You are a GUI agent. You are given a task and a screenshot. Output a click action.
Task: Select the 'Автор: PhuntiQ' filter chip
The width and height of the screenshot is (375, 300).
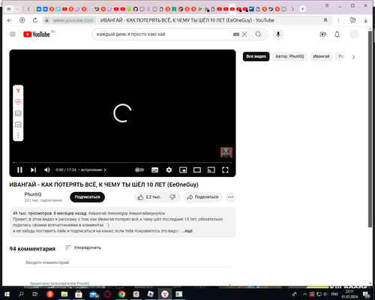tap(289, 56)
